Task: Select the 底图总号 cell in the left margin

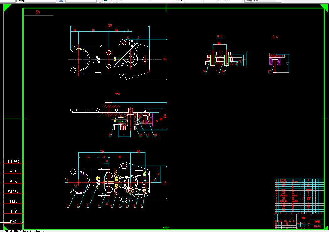Action: (13, 201)
